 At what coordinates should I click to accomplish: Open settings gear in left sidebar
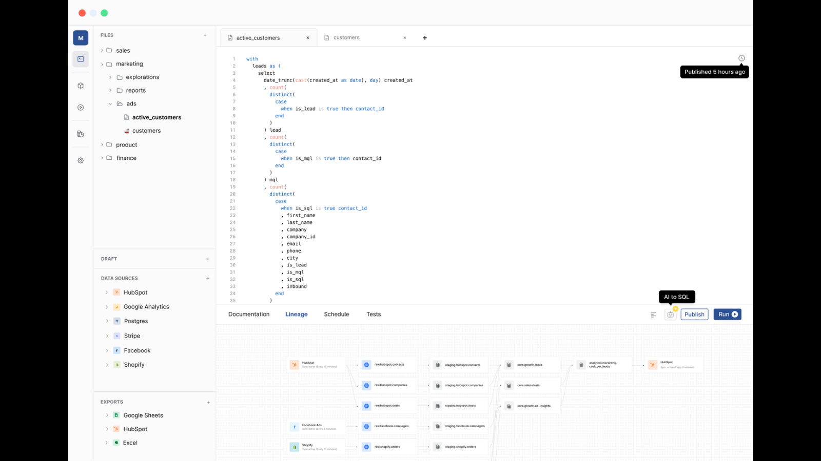pyautogui.click(x=81, y=160)
